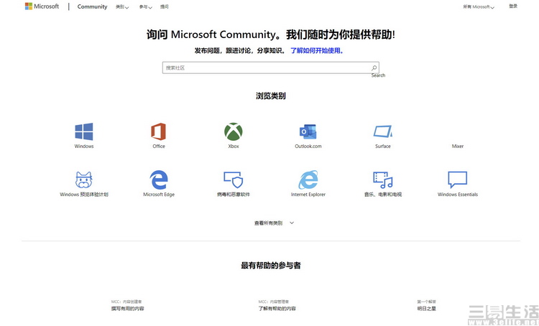The height and width of the screenshot is (326, 539).
Task: Click the 第一个解答 label
Action: [427, 302]
